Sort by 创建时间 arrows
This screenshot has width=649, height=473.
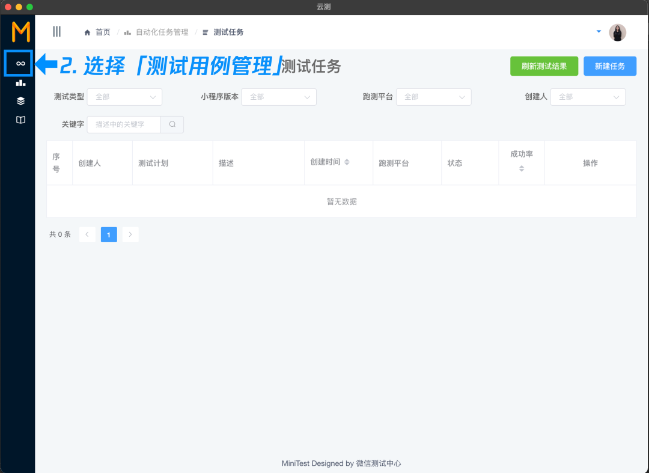(347, 162)
